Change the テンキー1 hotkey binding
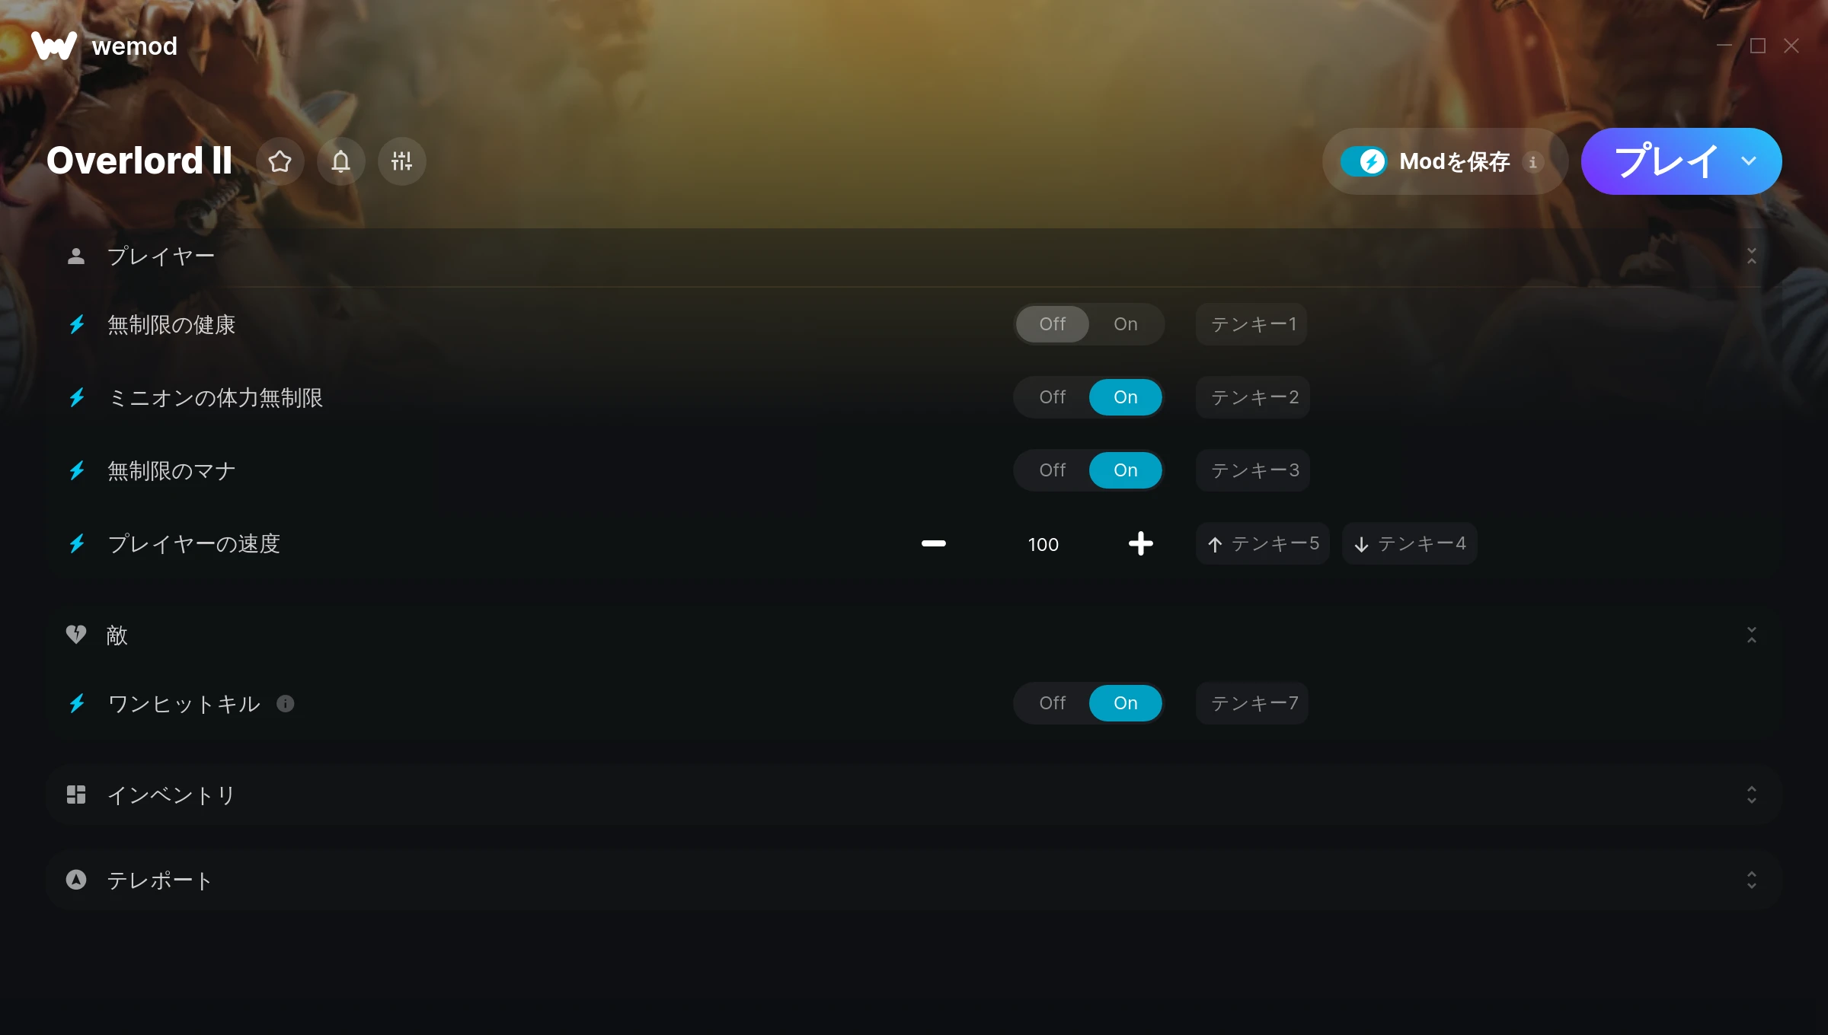The image size is (1828, 1035). (x=1252, y=324)
